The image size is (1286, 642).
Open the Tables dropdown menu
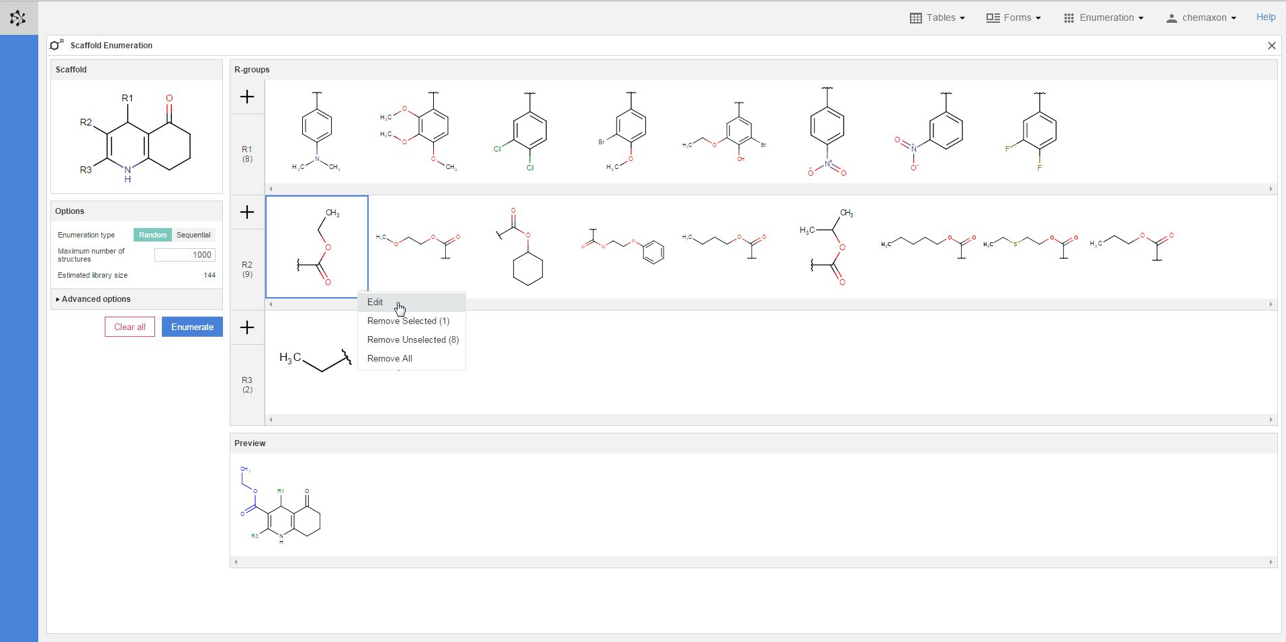pyautogui.click(x=937, y=18)
